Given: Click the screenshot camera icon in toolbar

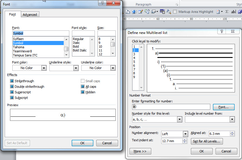Looking at the screenshot, I should point(153,12).
